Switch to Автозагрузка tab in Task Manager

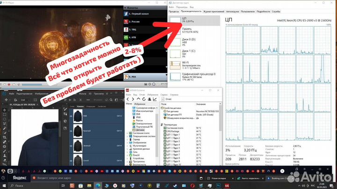tap(232, 12)
